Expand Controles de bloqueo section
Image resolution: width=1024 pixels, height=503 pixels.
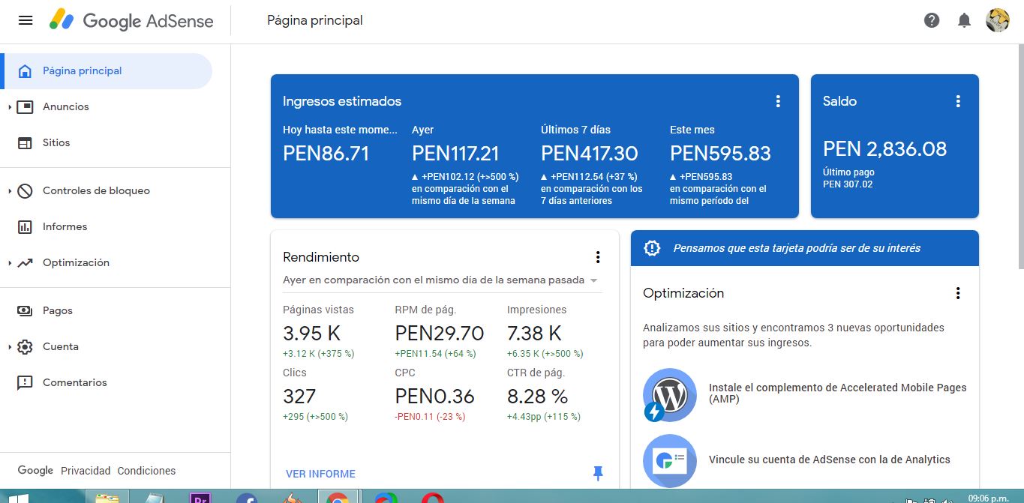click(x=10, y=191)
